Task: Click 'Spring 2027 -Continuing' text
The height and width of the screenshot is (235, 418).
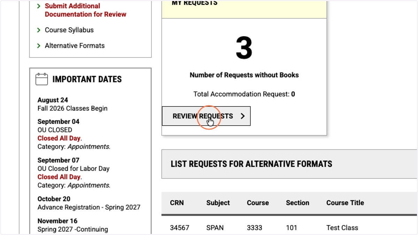Action: tap(73, 229)
